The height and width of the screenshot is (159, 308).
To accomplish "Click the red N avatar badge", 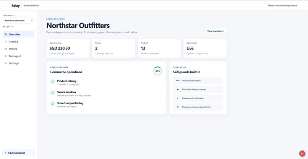I will pos(302,154).
